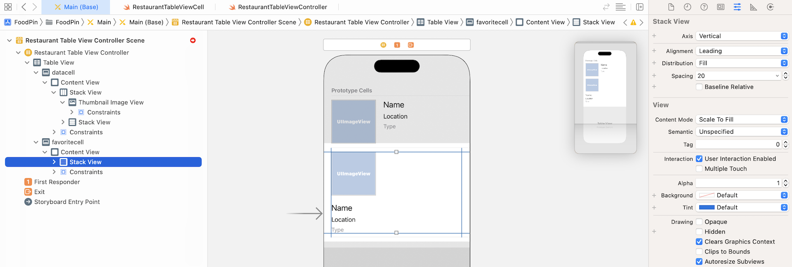The width and height of the screenshot is (792, 267).
Task: Click Content View in the jump bar
Action: (x=540, y=22)
